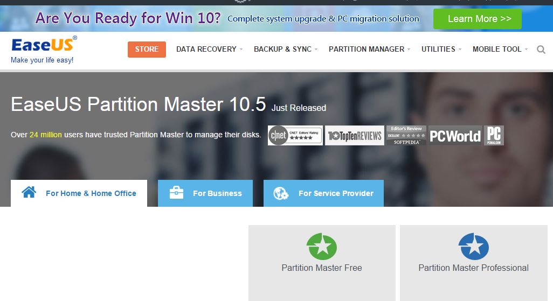
Task: Click the Partition Master Professional label
Action: (474, 268)
